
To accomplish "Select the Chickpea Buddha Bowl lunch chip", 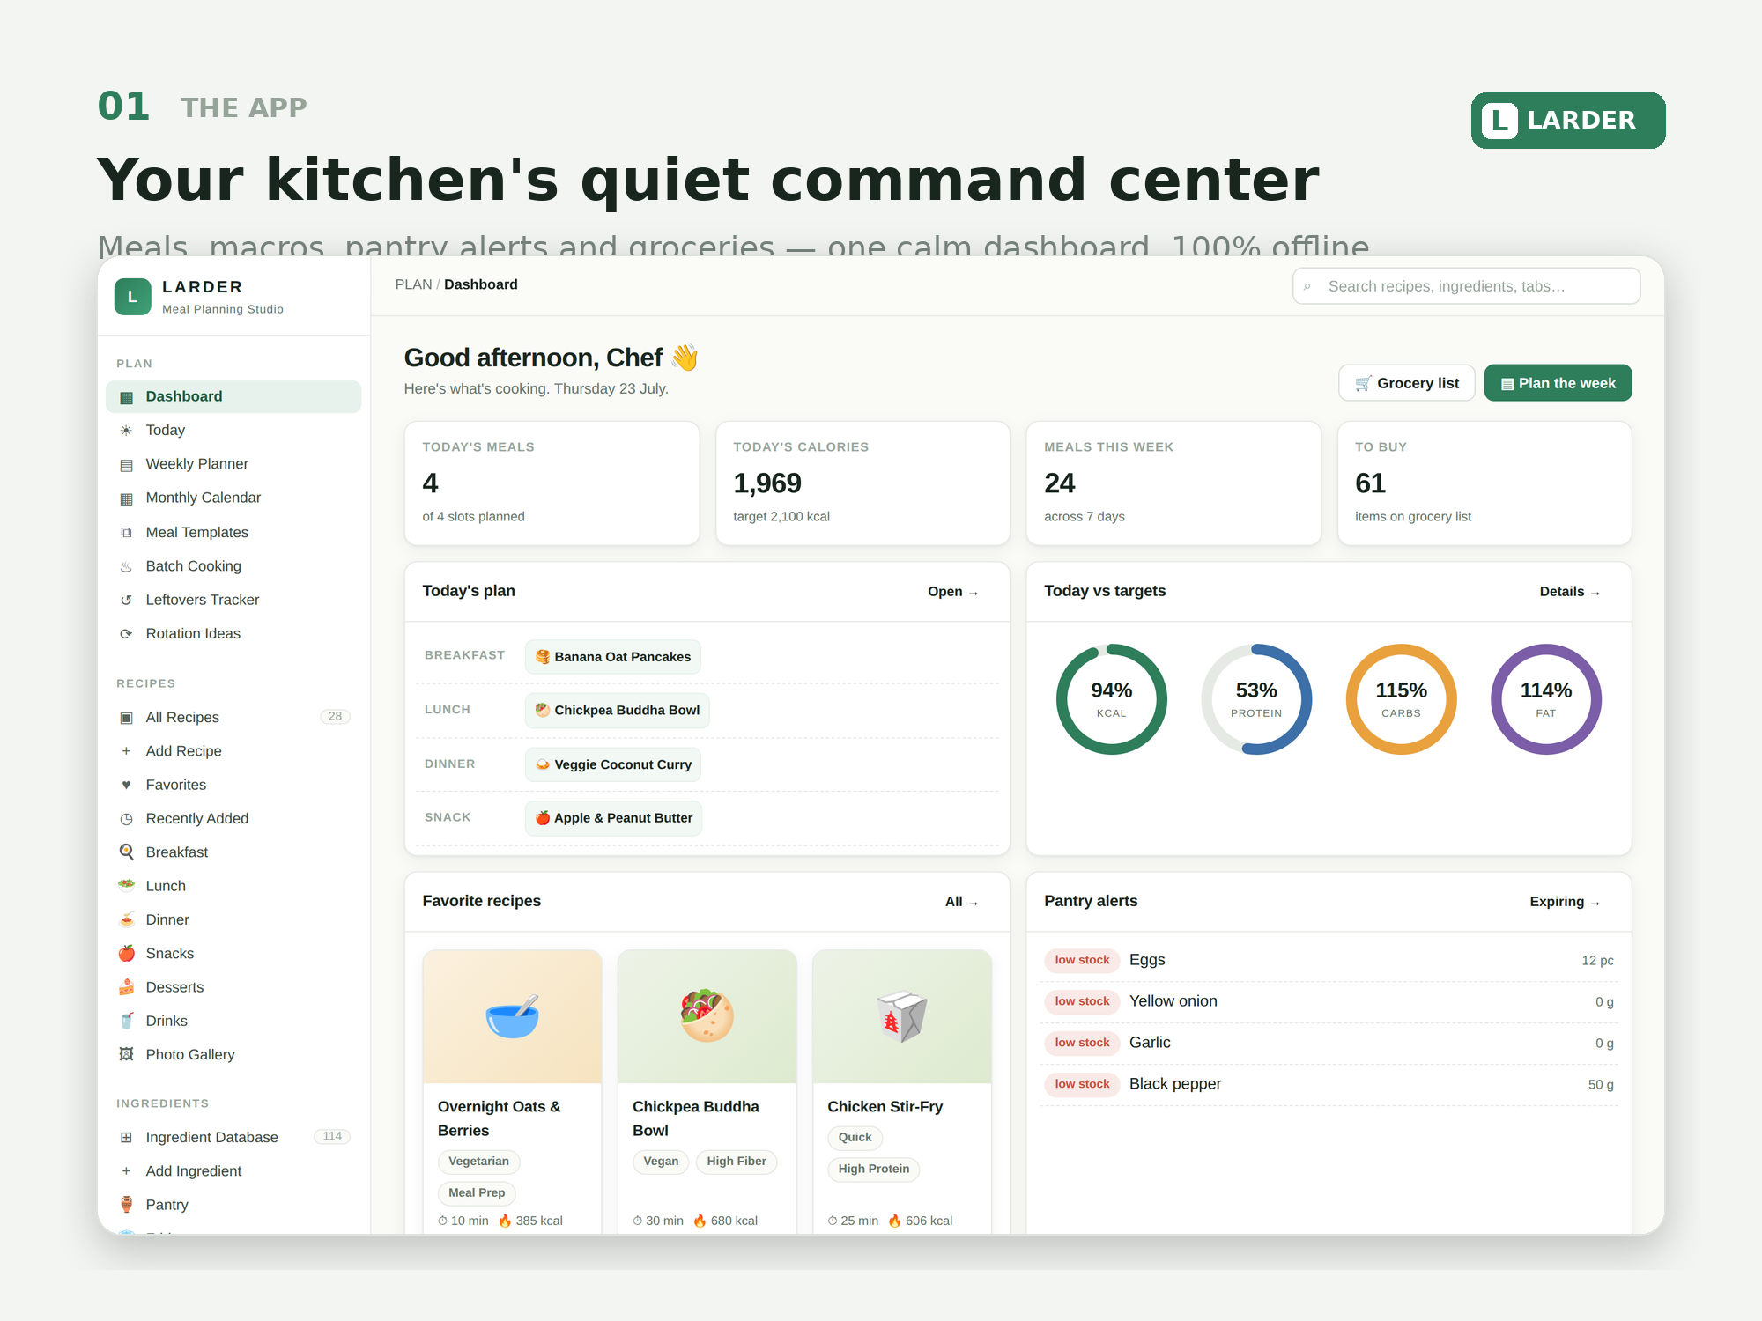I will (x=618, y=711).
